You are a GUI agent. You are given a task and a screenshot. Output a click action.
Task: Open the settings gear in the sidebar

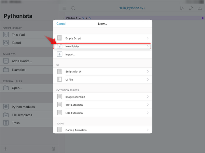[53, 149]
